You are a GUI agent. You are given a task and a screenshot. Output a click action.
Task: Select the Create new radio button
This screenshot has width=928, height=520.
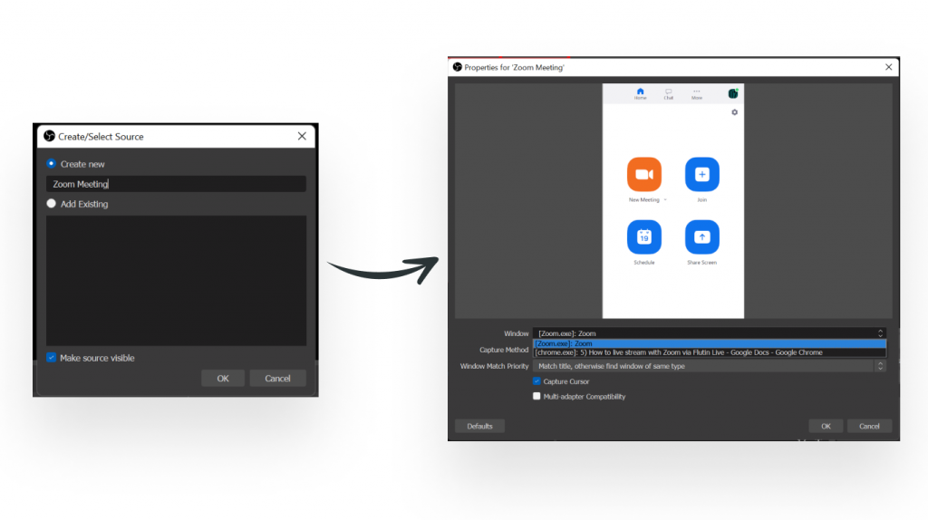[x=52, y=163]
